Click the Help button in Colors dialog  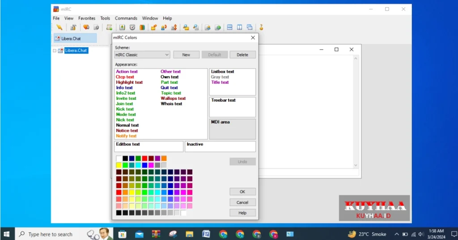tap(242, 213)
